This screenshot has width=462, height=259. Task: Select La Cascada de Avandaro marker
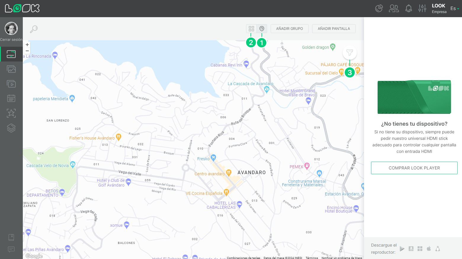pos(267,90)
